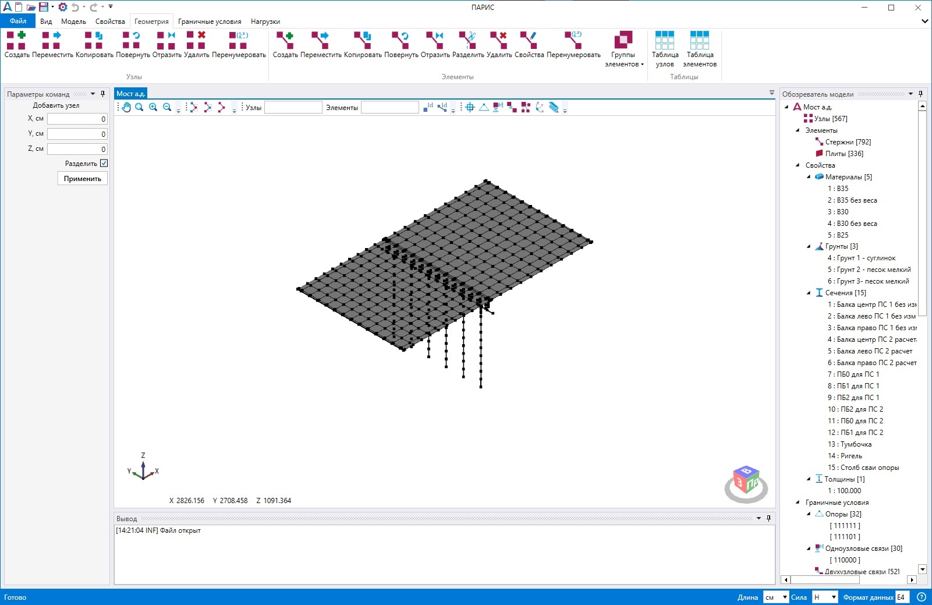932x605 pixels.
Task: Select the pan hand tool
Action: click(126, 107)
